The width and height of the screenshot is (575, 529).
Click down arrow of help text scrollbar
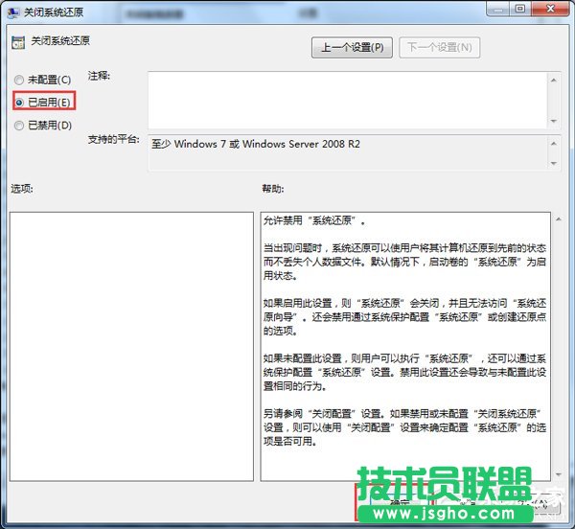pyautogui.click(x=559, y=474)
